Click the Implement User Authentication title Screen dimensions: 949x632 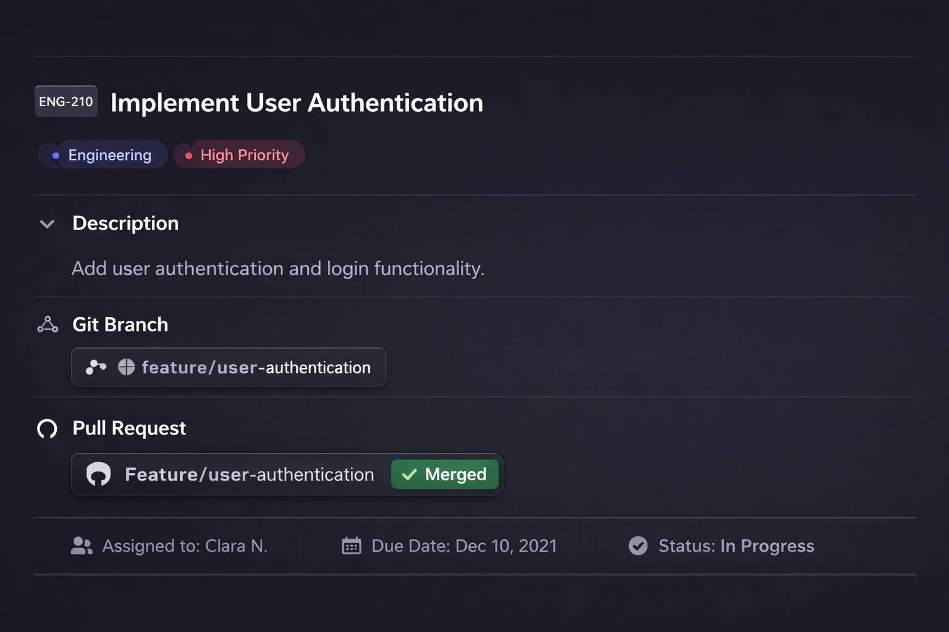point(297,102)
